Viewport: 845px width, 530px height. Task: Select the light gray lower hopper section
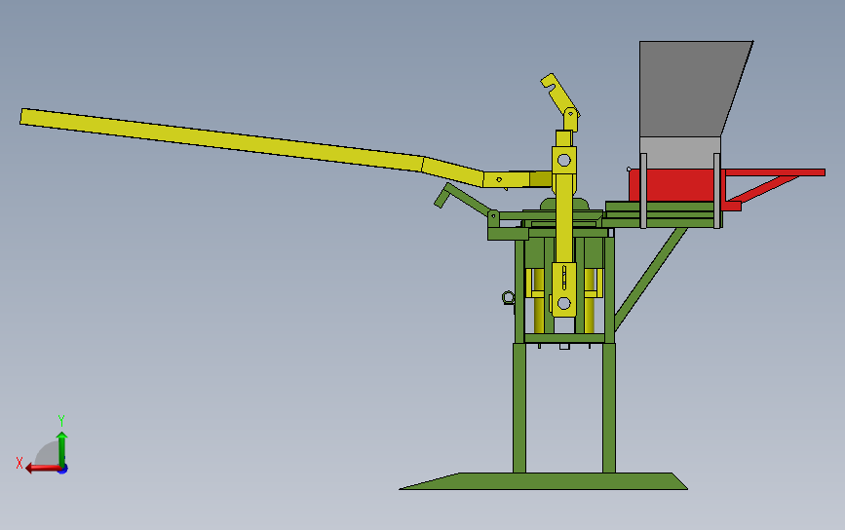[679, 152]
